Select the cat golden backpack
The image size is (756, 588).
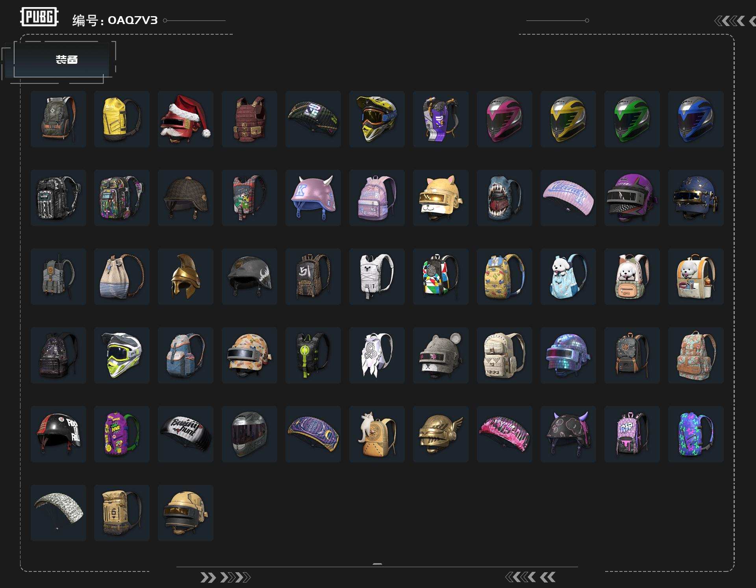pos(377,434)
